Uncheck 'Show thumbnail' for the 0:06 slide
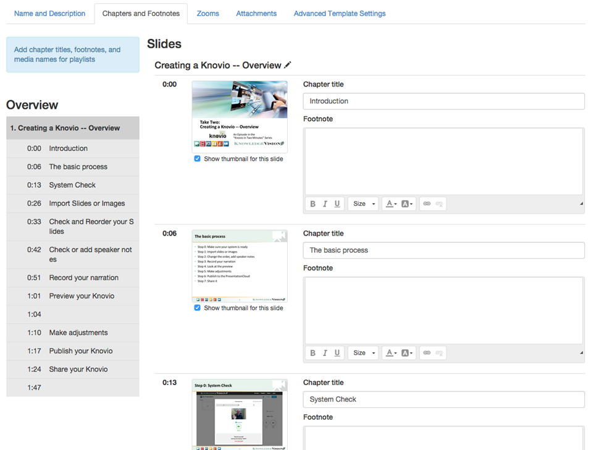This screenshot has height=450, width=591. [x=198, y=308]
